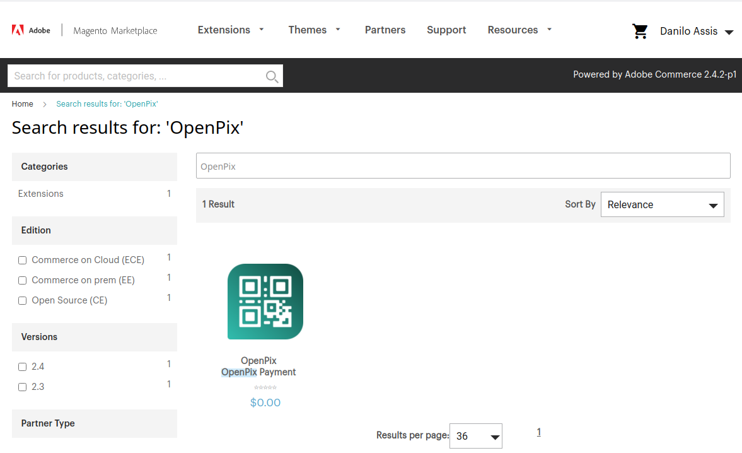Open the shopping cart icon

pyautogui.click(x=640, y=31)
